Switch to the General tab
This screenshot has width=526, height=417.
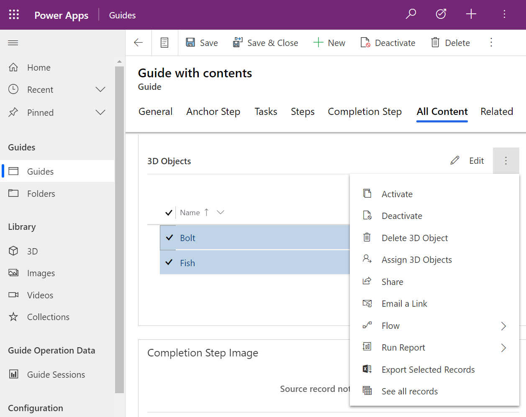[156, 112]
